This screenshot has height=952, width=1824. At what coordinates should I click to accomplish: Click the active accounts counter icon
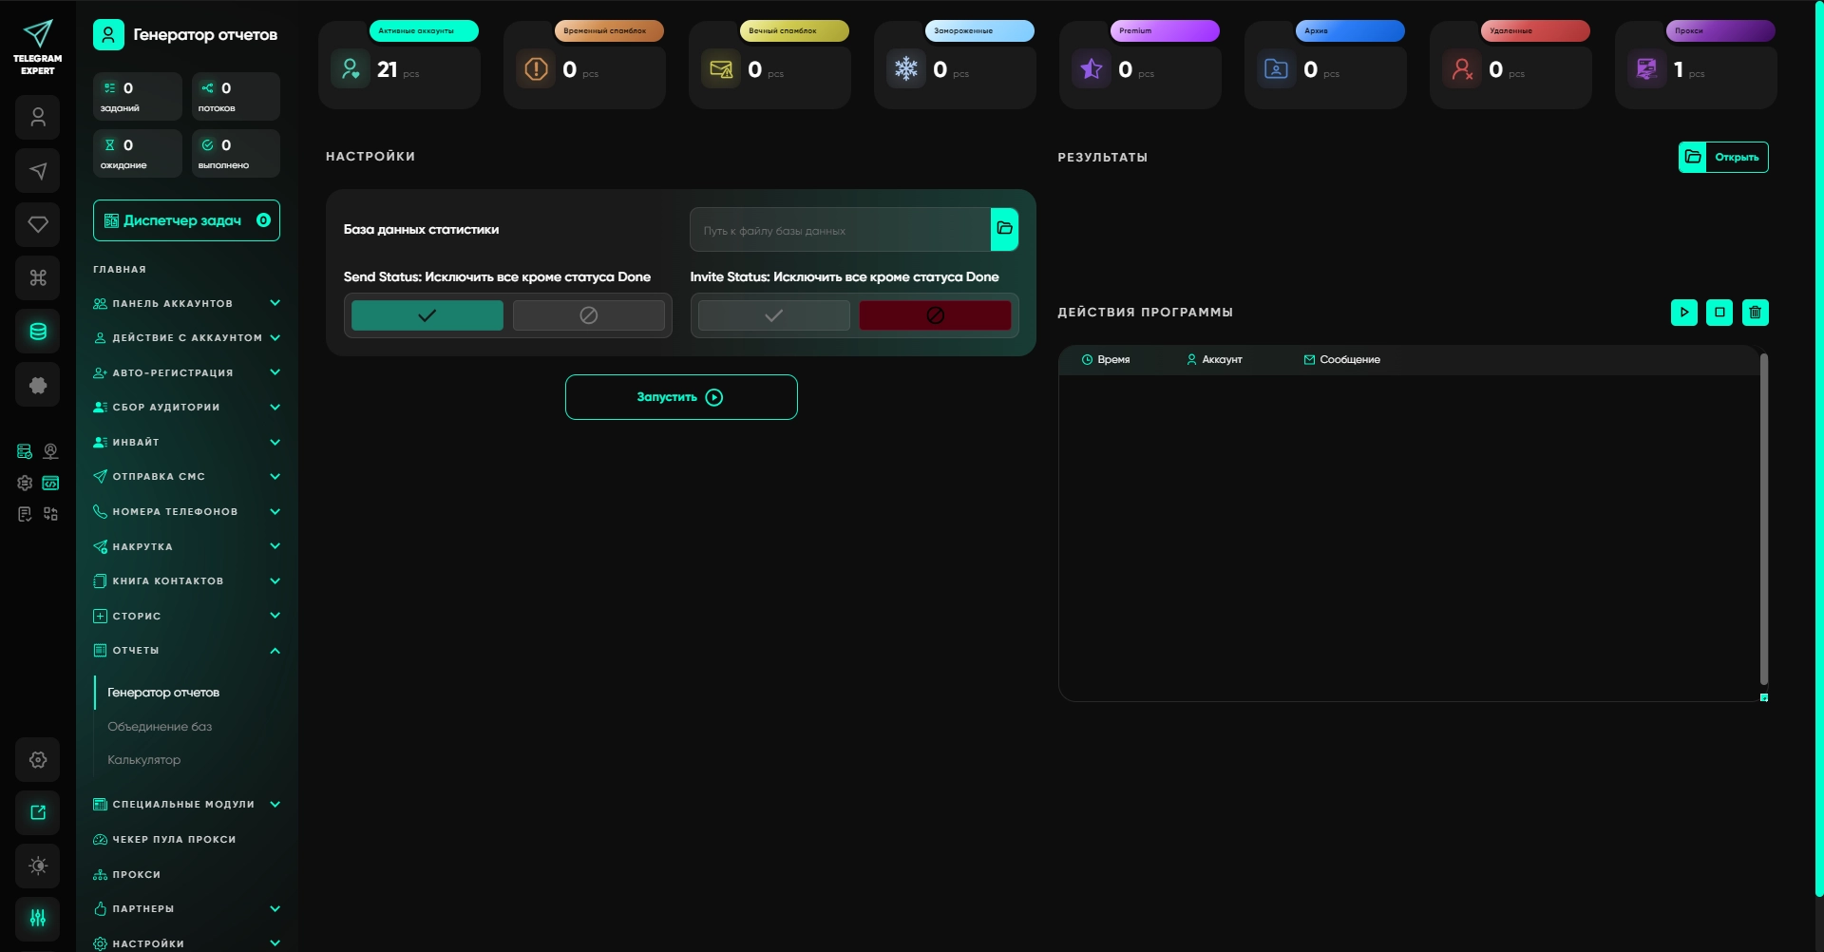click(351, 68)
